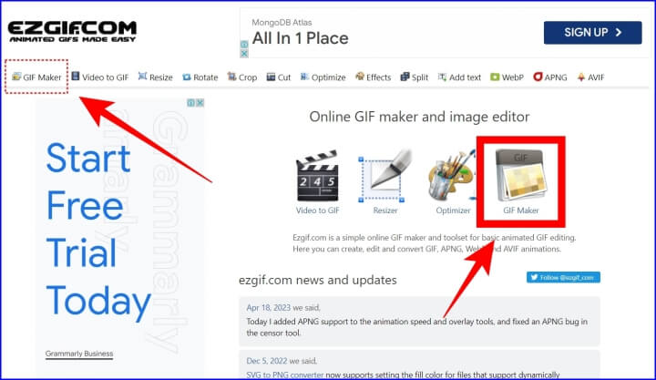This screenshot has height=380, width=656.
Task: Click the Dec 5, 2022 news date
Action: click(x=267, y=361)
